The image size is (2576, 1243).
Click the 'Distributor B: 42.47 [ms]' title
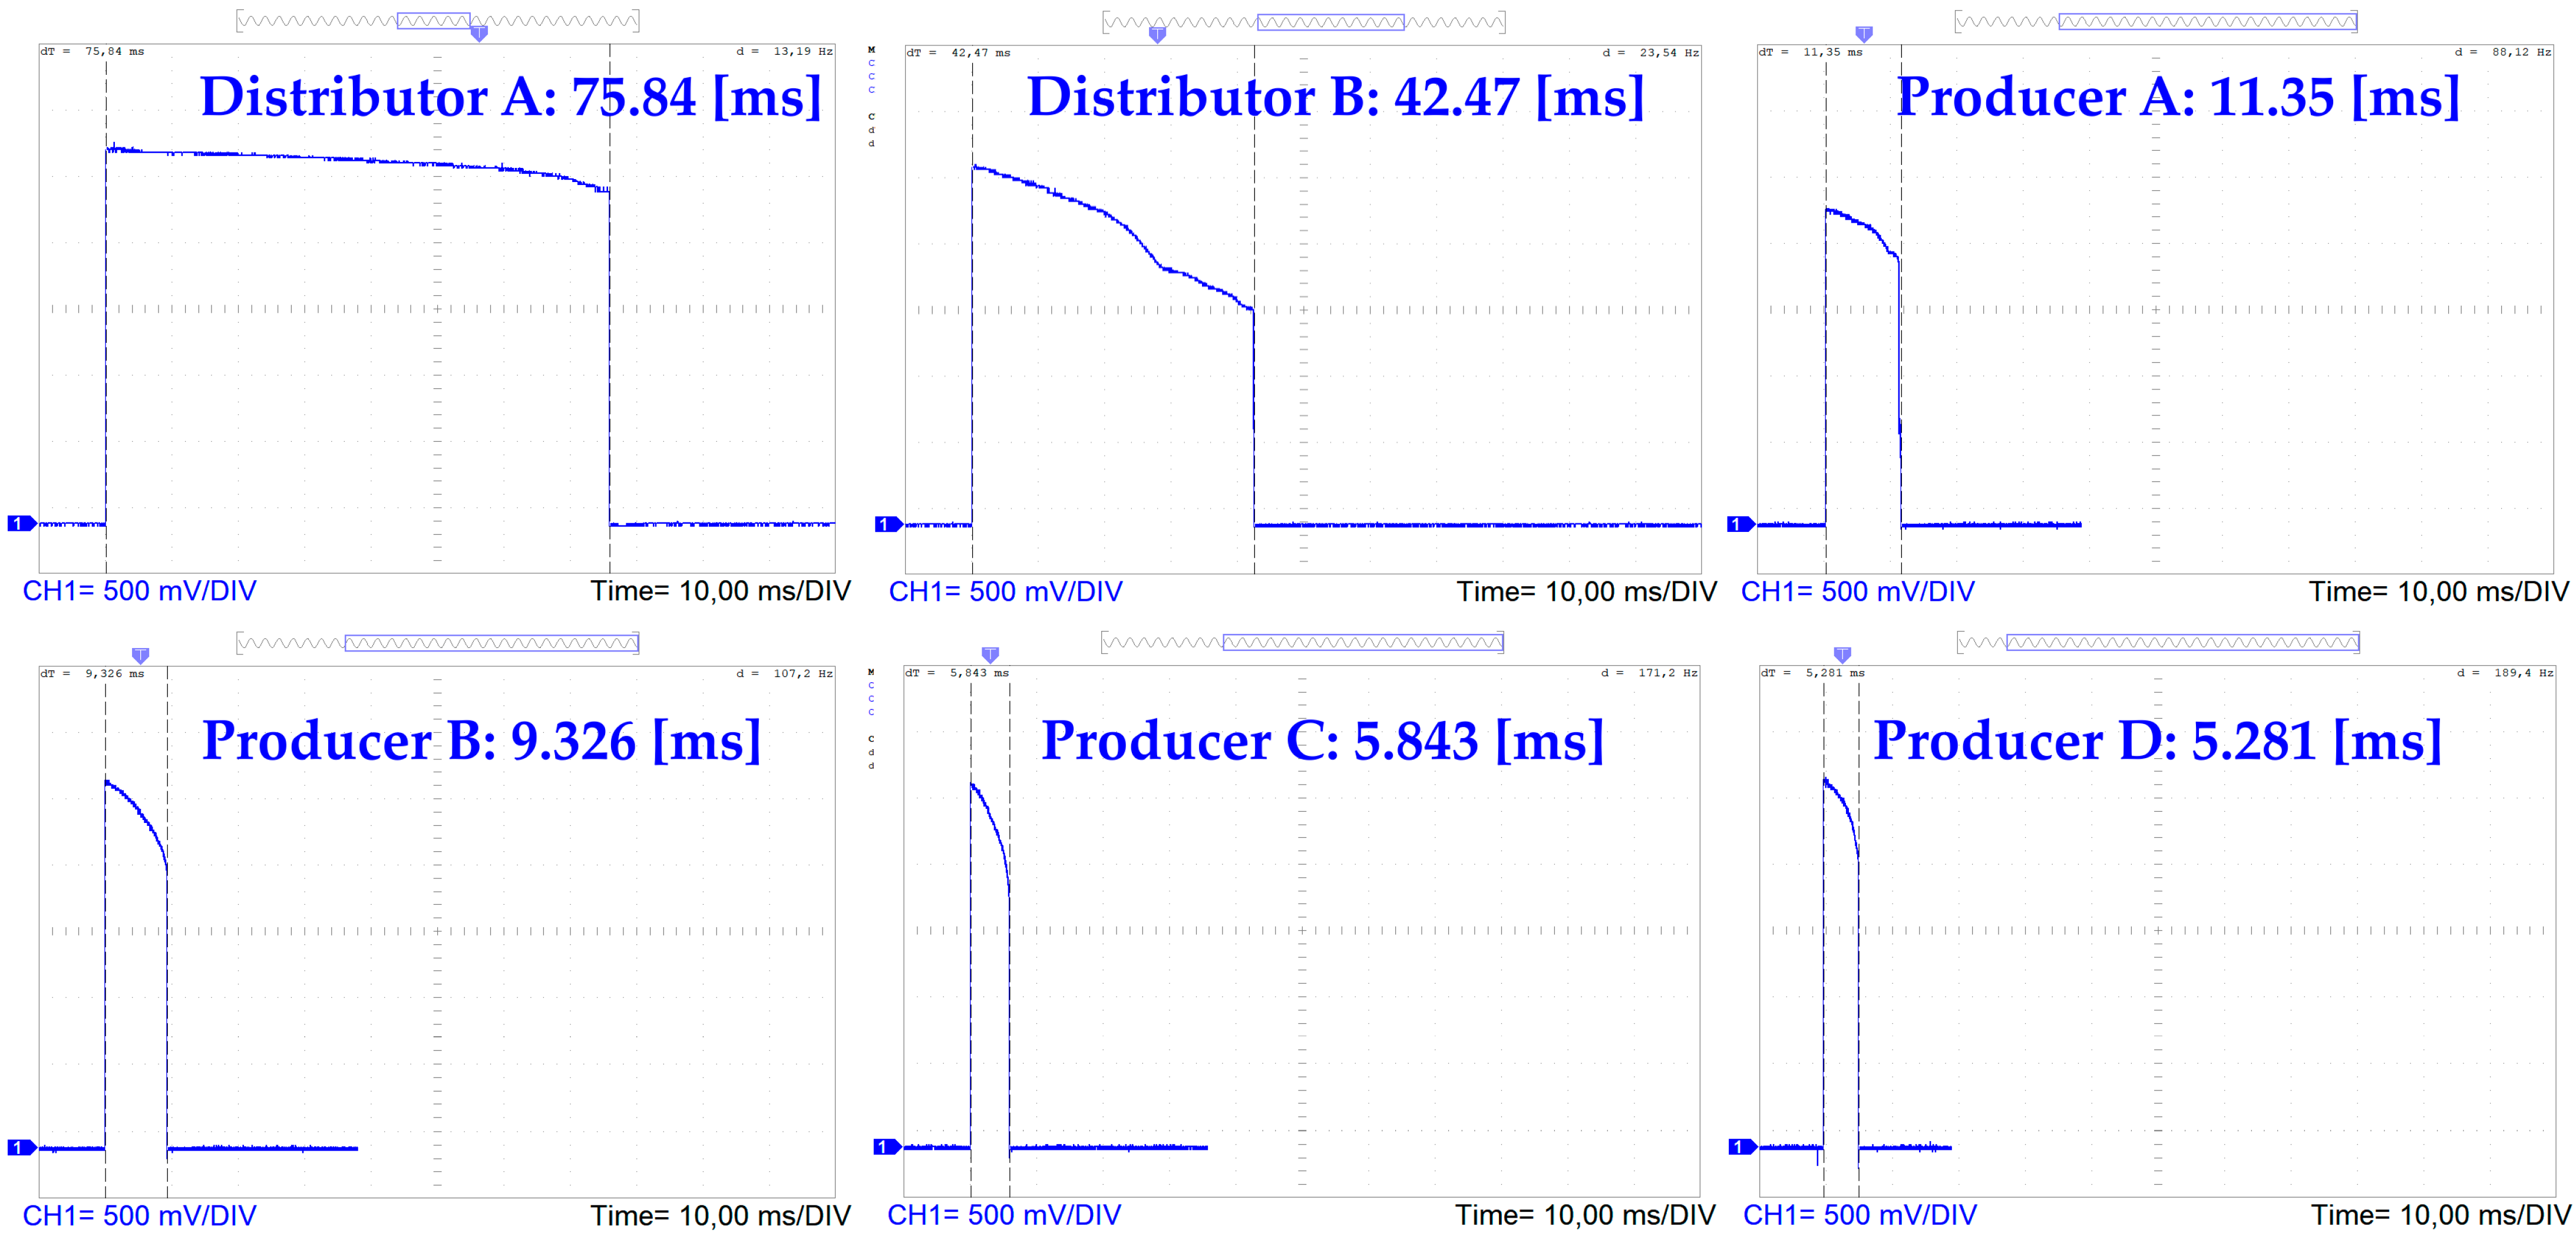coord(1335,97)
